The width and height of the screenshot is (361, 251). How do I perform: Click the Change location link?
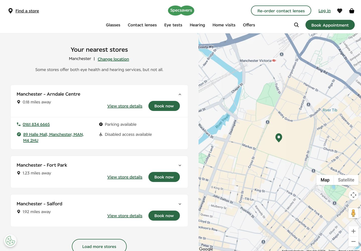point(113,59)
